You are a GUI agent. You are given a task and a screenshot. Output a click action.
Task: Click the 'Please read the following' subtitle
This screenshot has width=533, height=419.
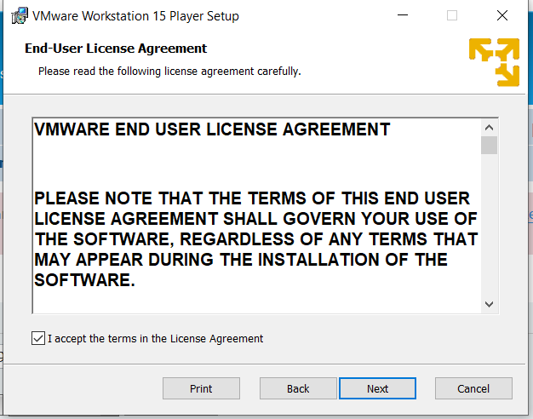point(169,72)
